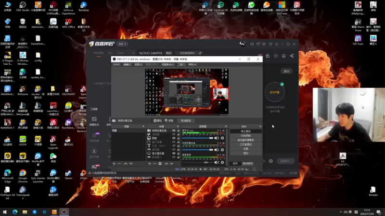Click the headset support icon in 直播伴侣 title bar
385x216 pixels.
pos(252,44)
